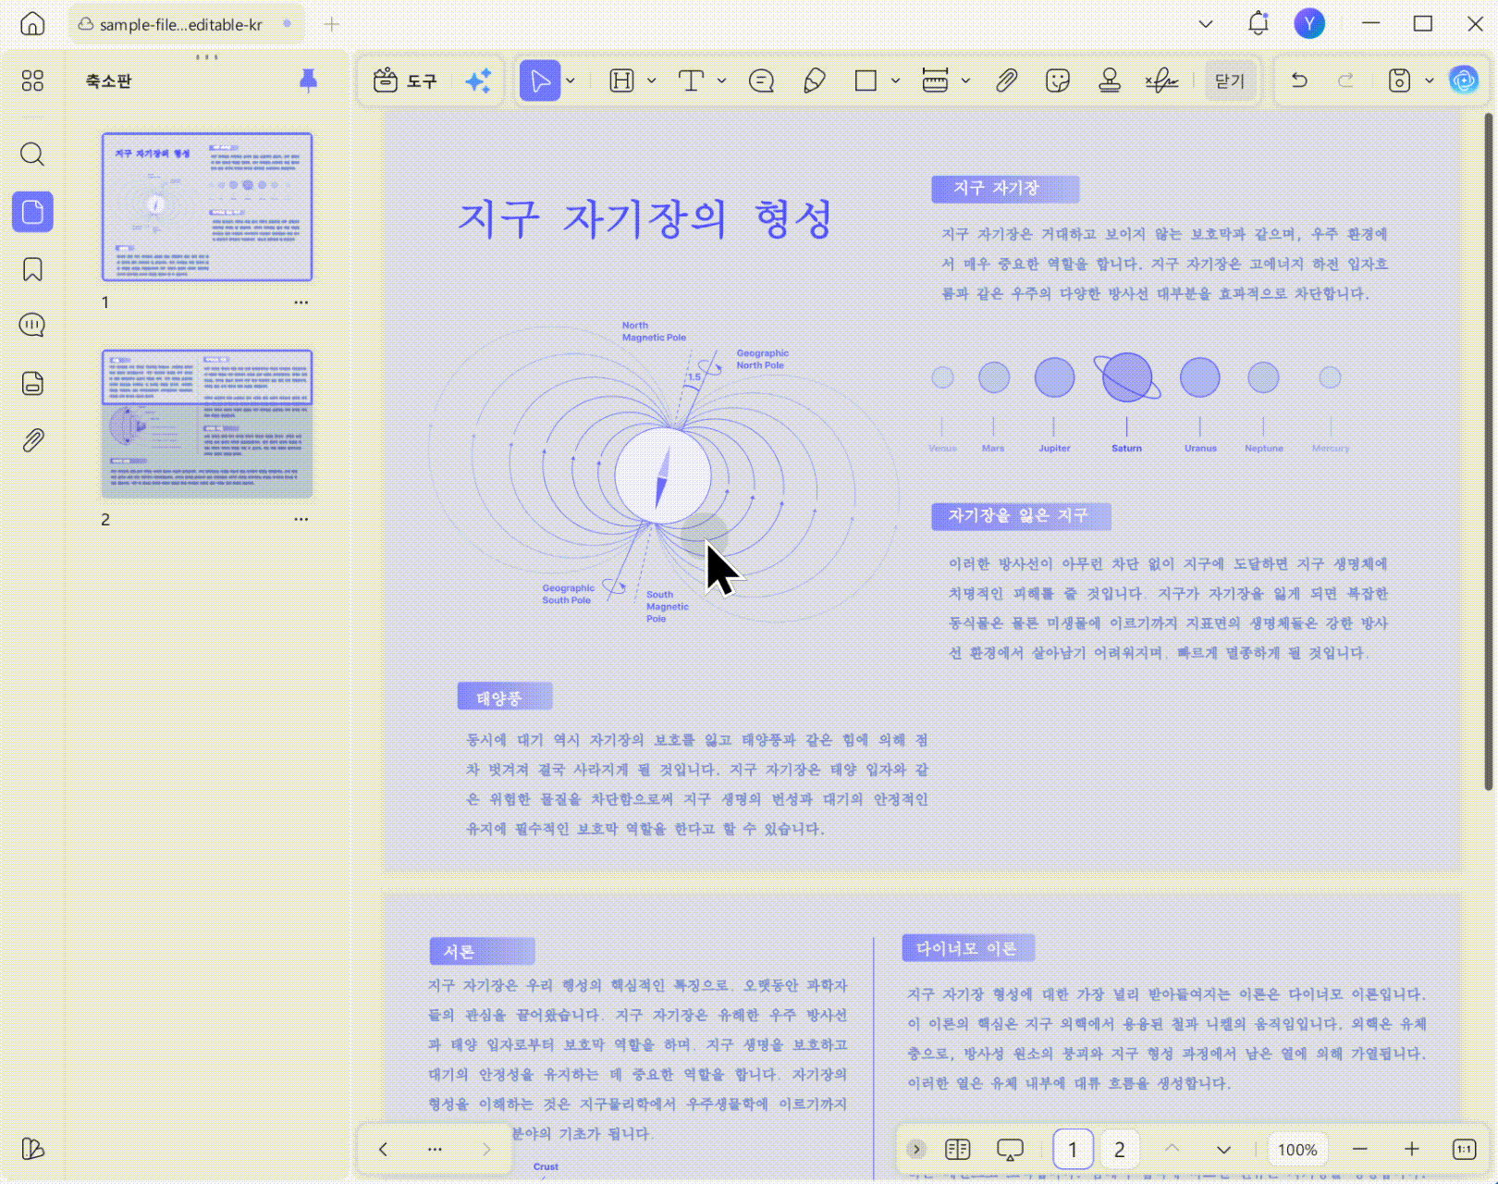
Task: Select the rectangle shape tool
Action: coord(866,81)
